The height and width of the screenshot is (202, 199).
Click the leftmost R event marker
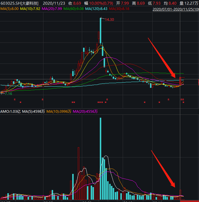(14, 100)
